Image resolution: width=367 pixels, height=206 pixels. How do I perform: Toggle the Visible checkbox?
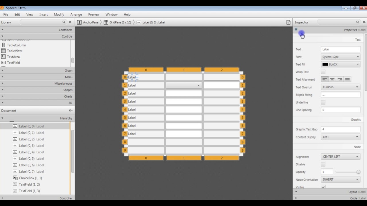[x=323, y=187]
